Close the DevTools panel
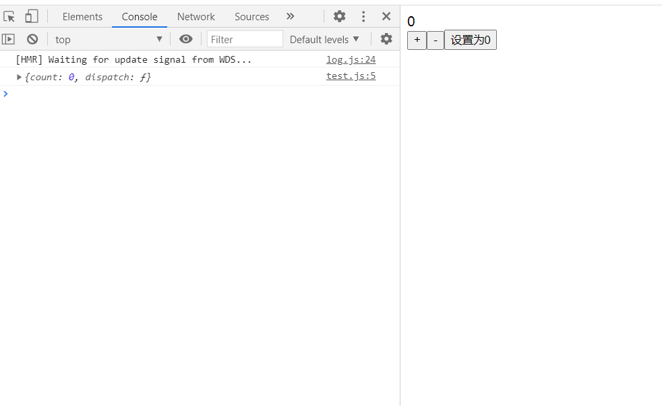This screenshot has height=406, width=662. [386, 16]
